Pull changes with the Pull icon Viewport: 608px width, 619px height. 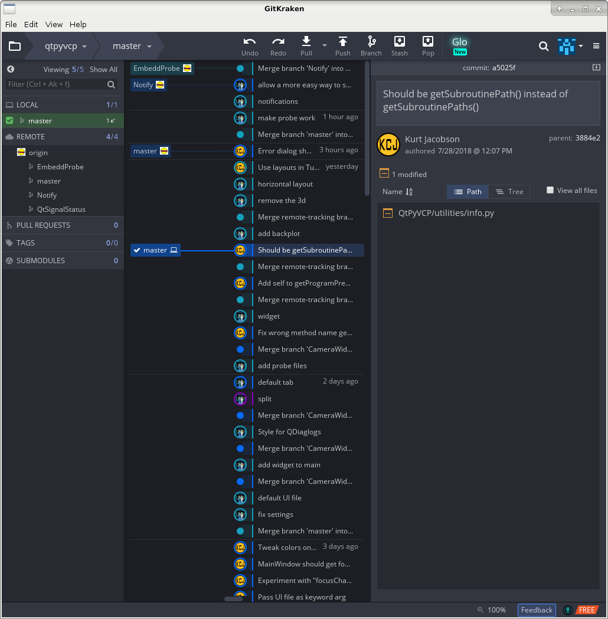(306, 41)
